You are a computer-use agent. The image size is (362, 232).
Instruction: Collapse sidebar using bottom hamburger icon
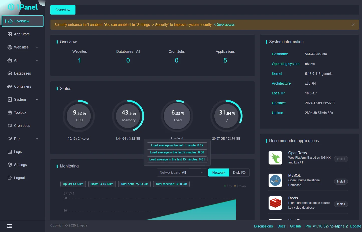click(10, 226)
